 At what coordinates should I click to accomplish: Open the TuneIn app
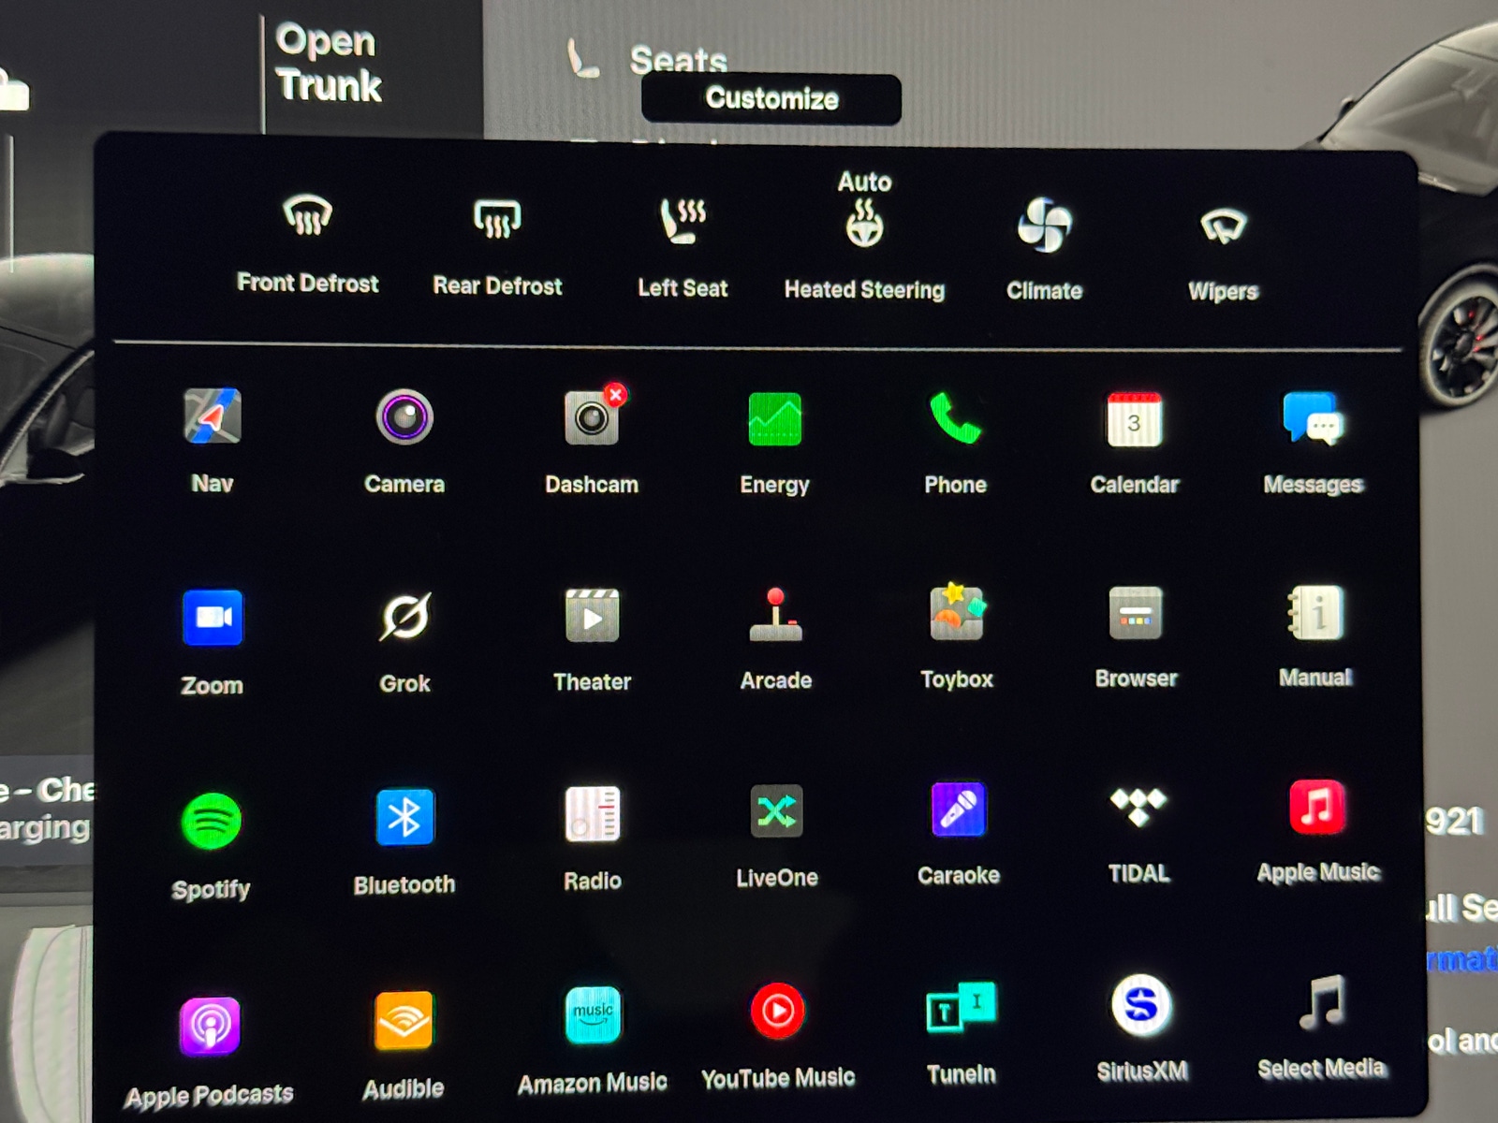point(962,1007)
